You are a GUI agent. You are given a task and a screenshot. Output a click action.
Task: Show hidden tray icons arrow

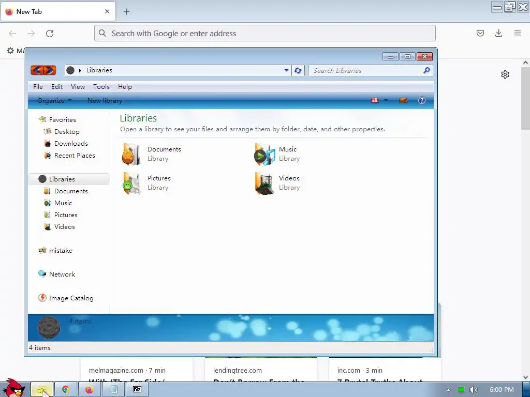click(x=448, y=390)
